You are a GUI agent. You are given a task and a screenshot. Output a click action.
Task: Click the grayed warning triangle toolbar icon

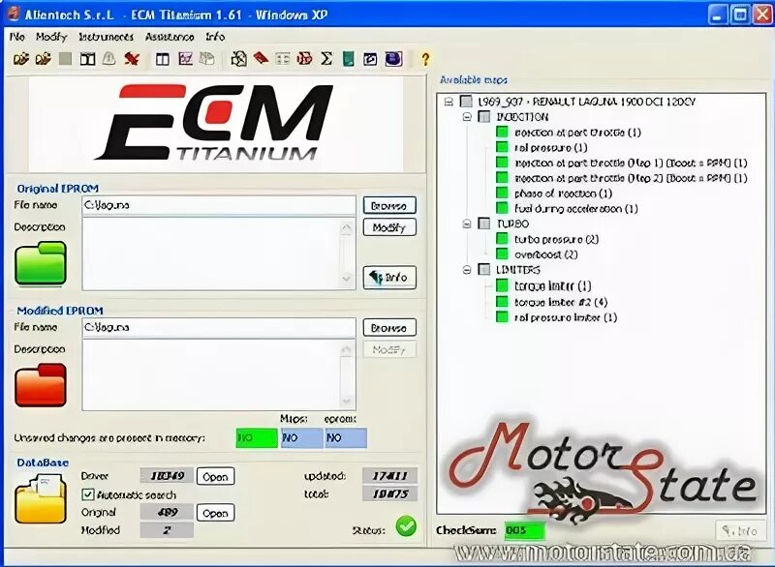[109, 59]
